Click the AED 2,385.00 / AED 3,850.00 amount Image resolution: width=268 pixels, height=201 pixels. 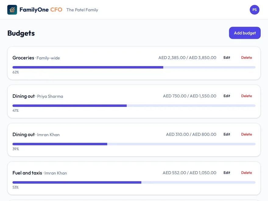click(x=187, y=58)
